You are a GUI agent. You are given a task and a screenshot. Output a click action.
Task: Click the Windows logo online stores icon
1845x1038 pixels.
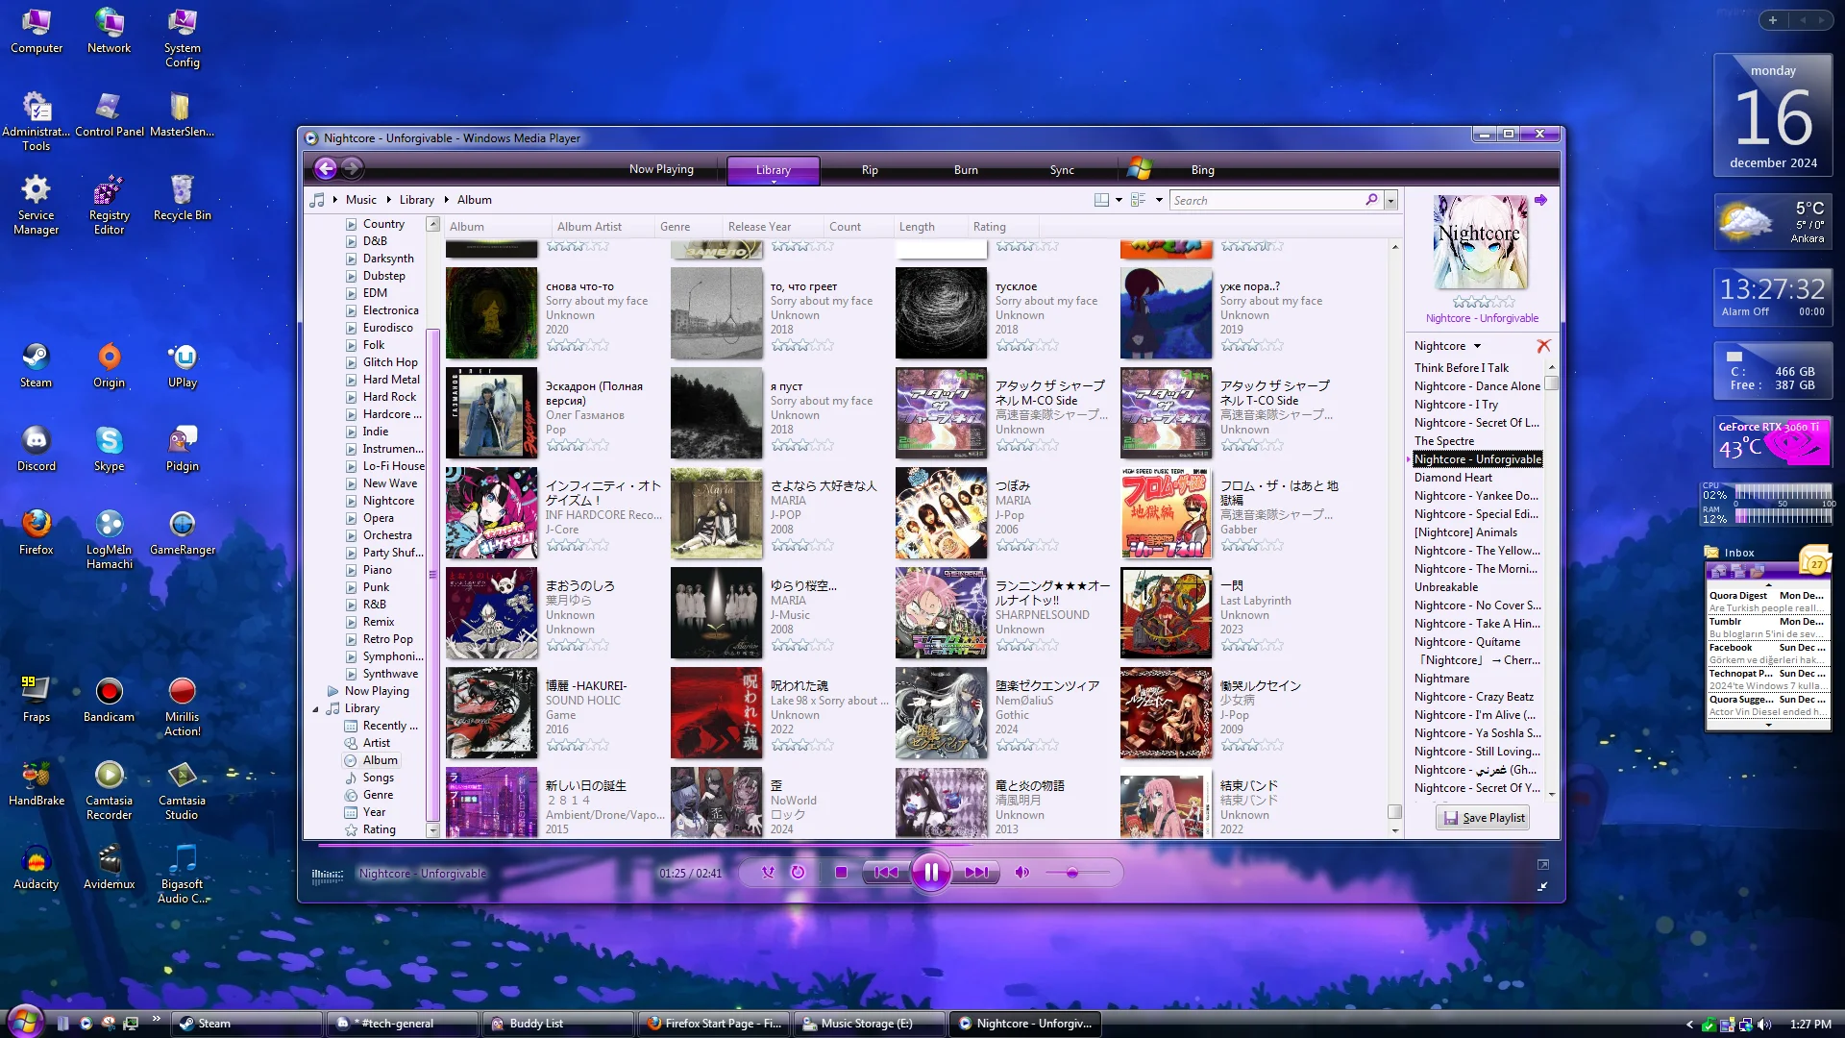click(1140, 169)
